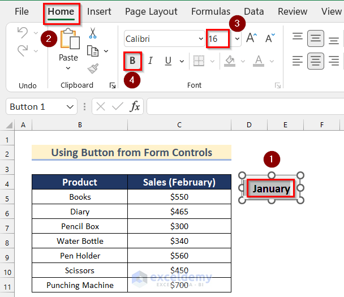The height and width of the screenshot is (297, 344).
Task: Toggle Italic formatting
Action: point(150,61)
